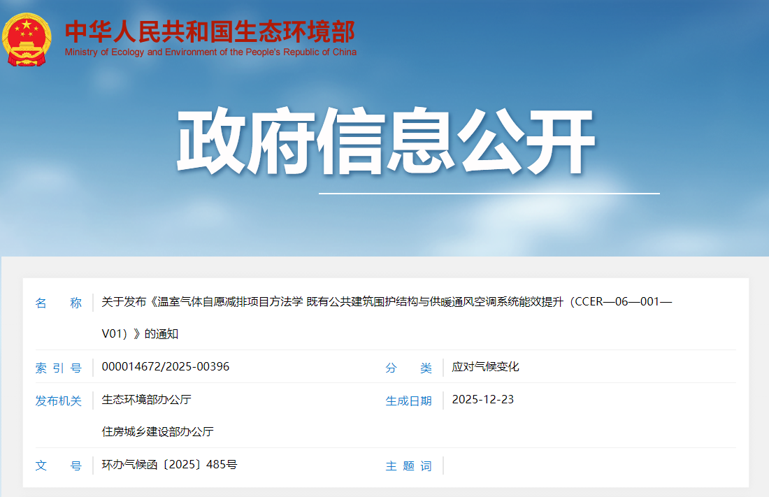Click the 生态环境部办公厅 issuing agency
The image size is (769, 497).
click(x=146, y=400)
